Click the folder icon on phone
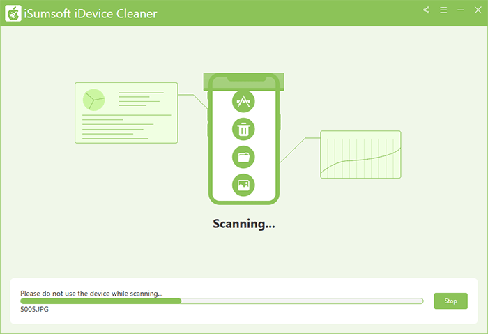 (243, 157)
